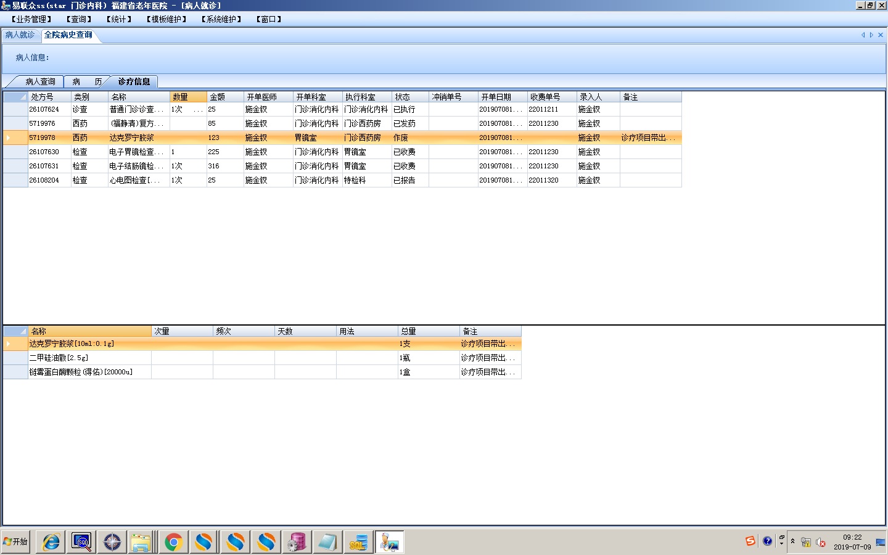The image size is (888, 555).
Task: Open the file explorer folder icon
Action: click(141, 542)
